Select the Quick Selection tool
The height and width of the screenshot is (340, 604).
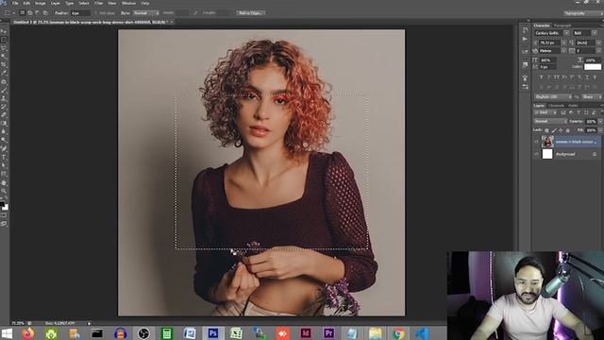pos(4,57)
